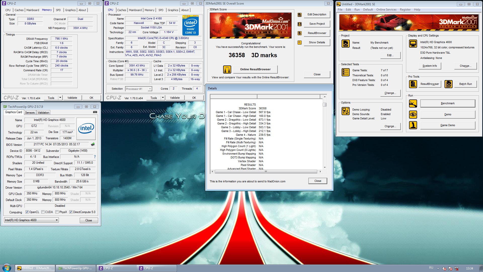Click the Options section icon
This screenshot has width=483, height=272.
pyautogui.click(x=346, y=111)
